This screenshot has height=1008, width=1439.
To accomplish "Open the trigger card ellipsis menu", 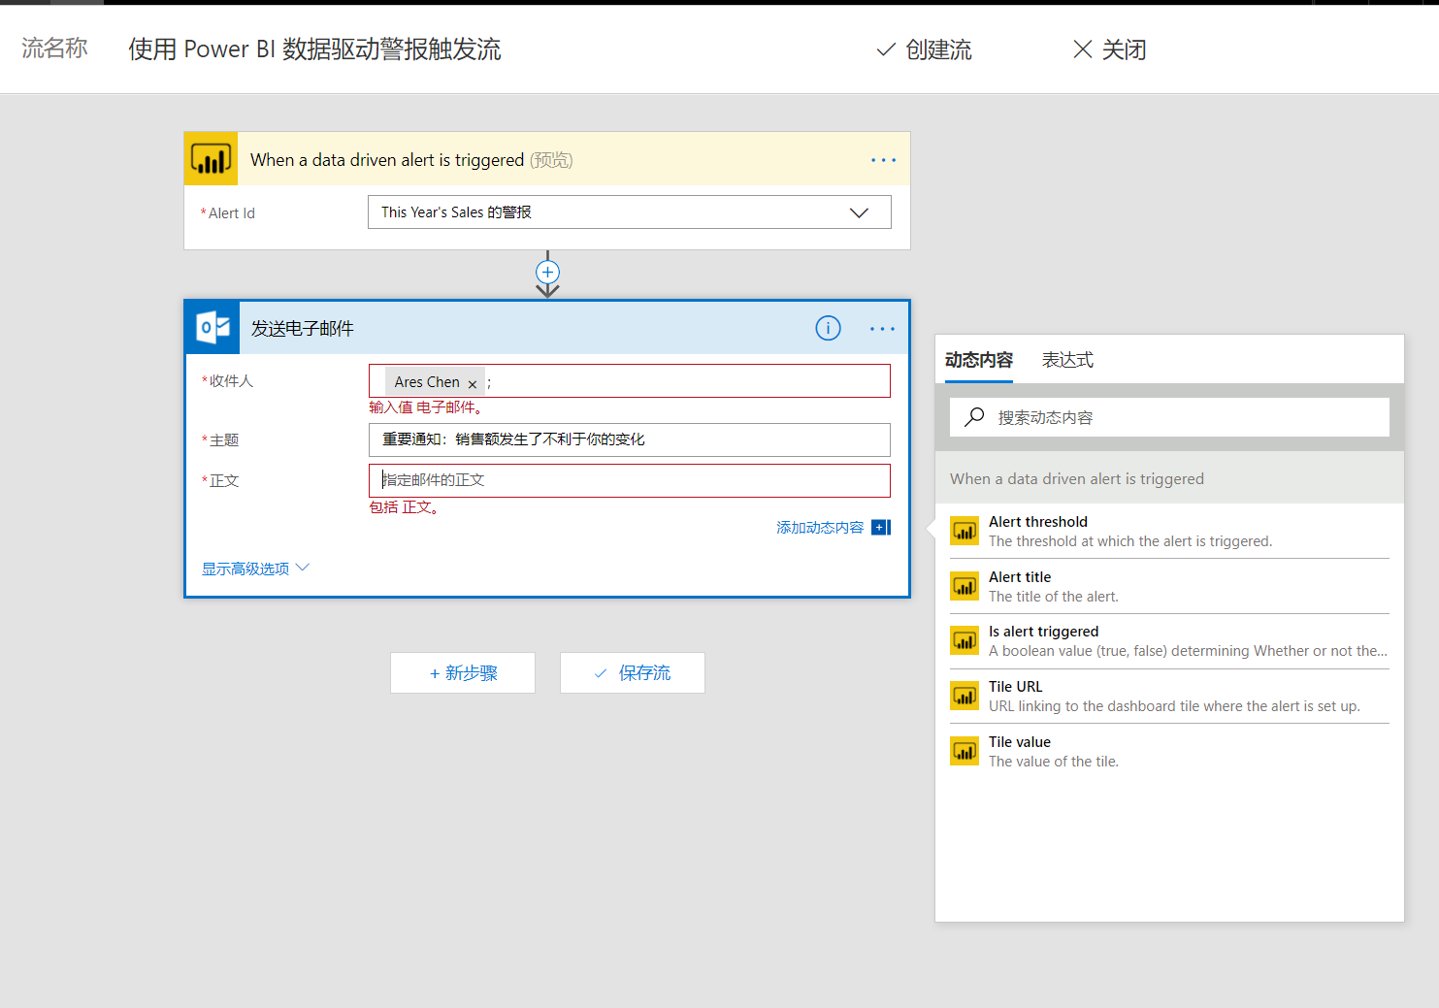I will [883, 160].
